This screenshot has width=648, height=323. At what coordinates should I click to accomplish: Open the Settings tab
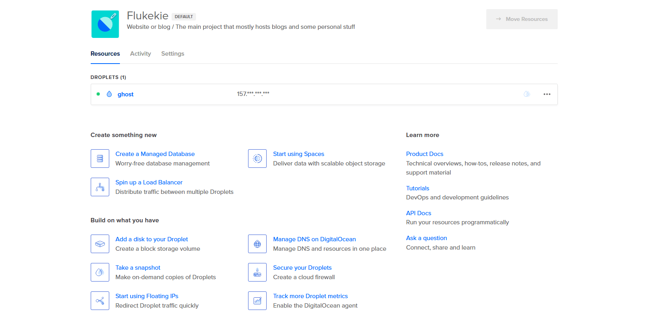pyautogui.click(x=172, y=54)
